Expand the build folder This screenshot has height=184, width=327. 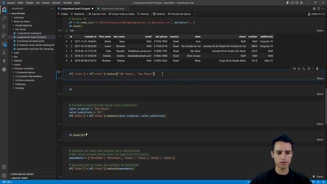[x=16, y=53]
